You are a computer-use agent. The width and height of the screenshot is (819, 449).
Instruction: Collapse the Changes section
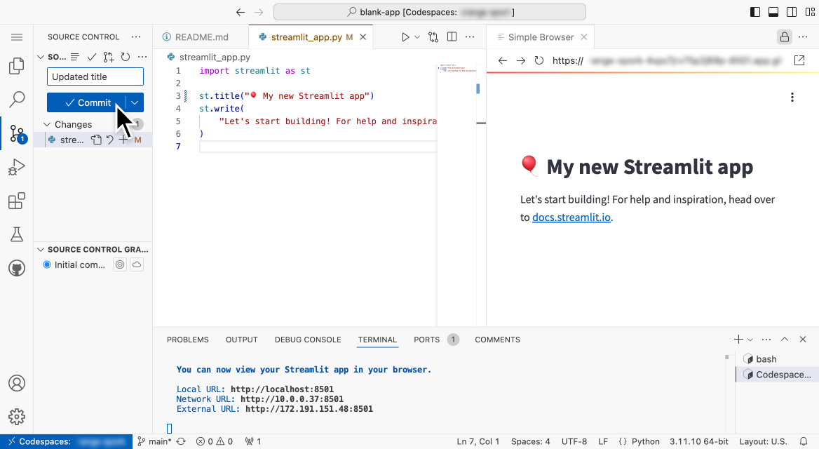48,124
